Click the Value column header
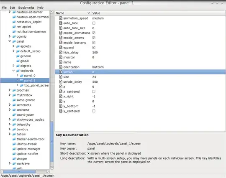Viewport: 226px width, 178px height. point(158,13)
